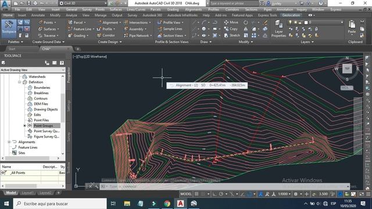This screenshot has width=372, height=209.
Task: Click the Top face of the ViewCube
Action: point(347,69)
